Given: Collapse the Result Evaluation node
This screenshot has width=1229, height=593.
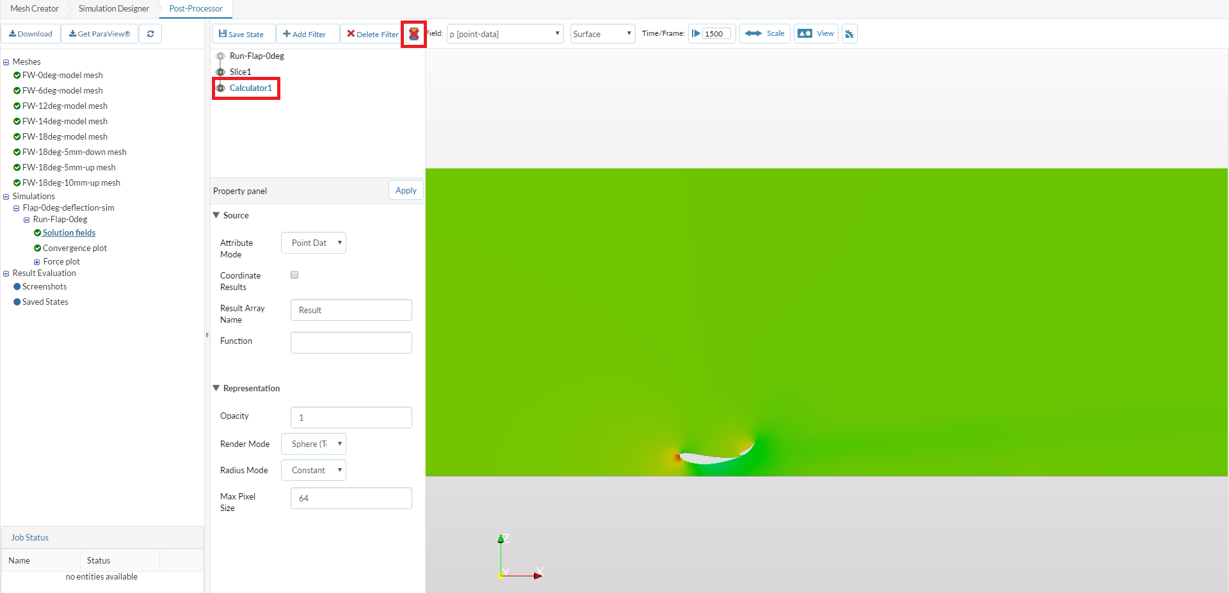Looking at the screenshot, I should point(6,274).
